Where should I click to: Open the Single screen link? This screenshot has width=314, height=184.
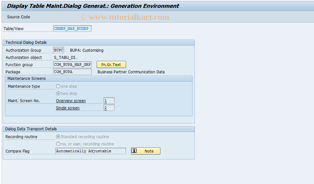click(x=68, y=108)
